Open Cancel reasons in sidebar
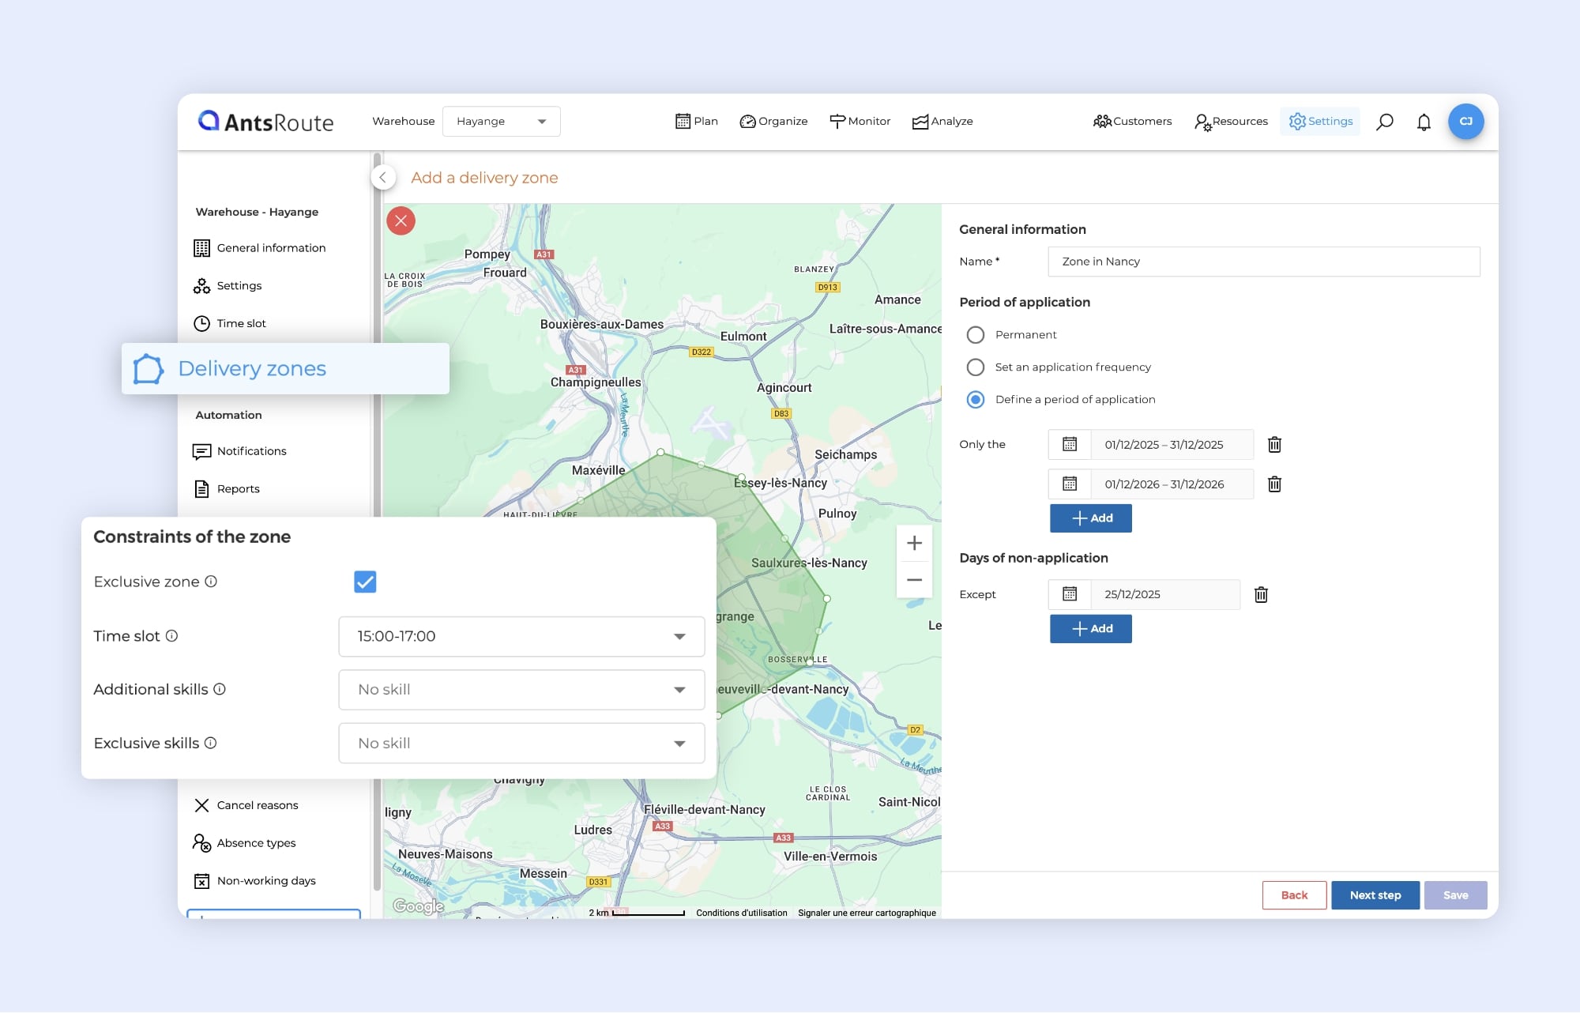This screenshot has width=1580, height=1013. click(246, 805)
